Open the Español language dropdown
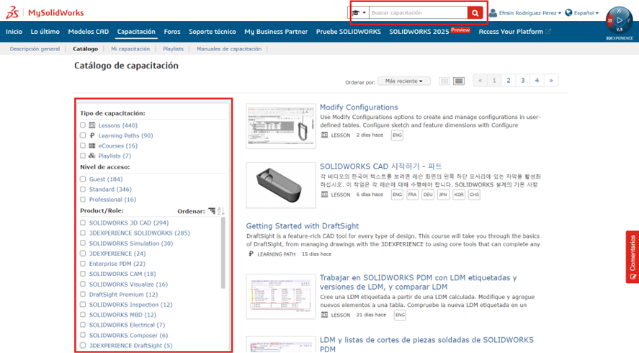 pyautogui.click(x=586, y=13)
